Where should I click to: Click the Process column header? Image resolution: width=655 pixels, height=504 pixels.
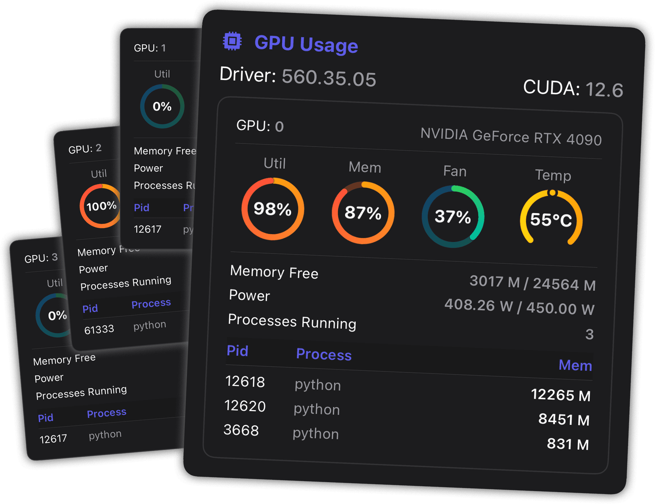coord(324,354)
